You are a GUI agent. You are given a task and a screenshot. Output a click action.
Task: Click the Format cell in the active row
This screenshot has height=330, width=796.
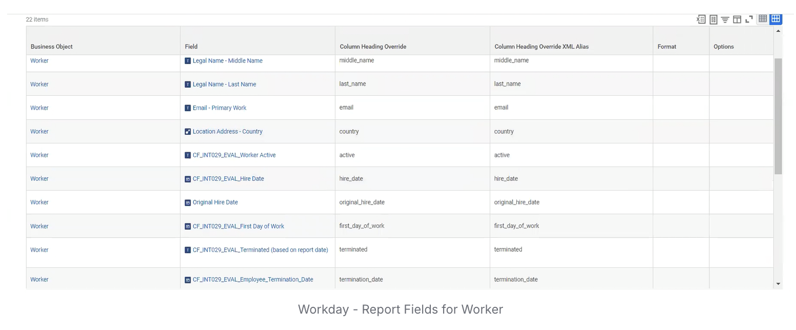680,155
